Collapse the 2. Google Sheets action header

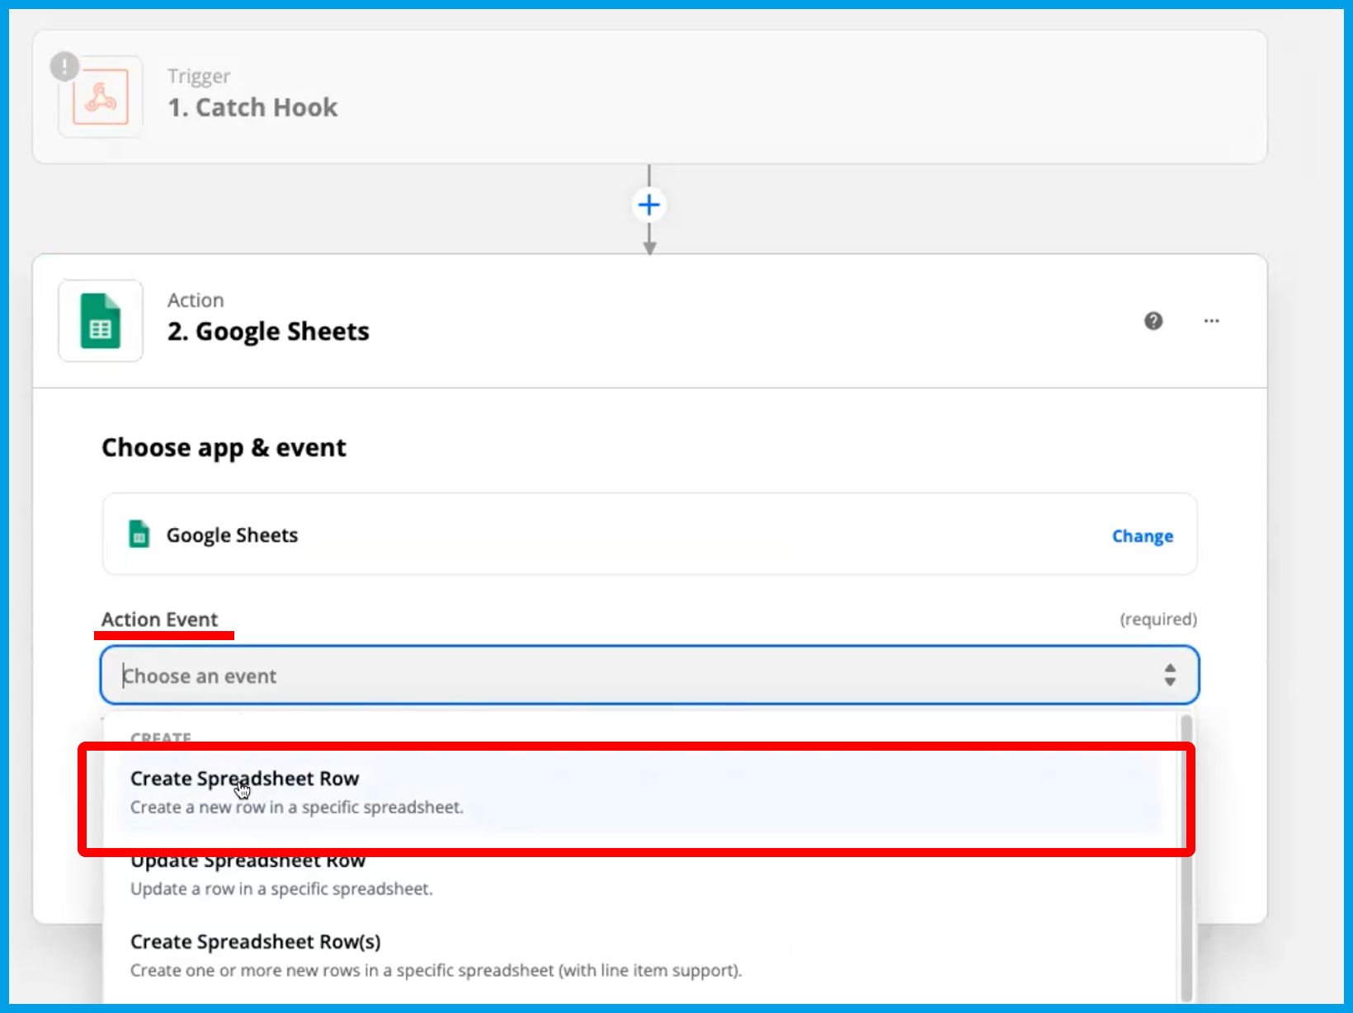[268, 331]
